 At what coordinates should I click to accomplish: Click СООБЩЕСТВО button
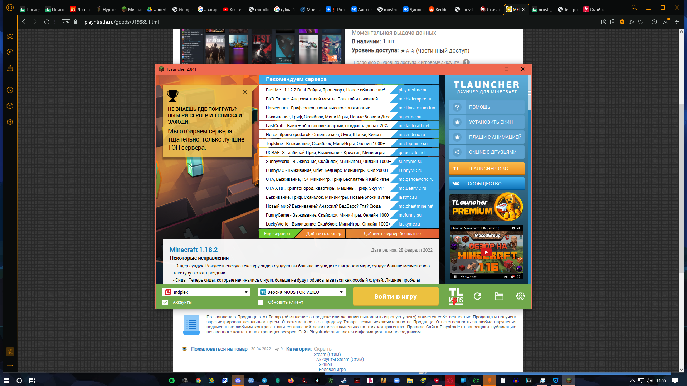pyautogui.click(x=487, y=184)
